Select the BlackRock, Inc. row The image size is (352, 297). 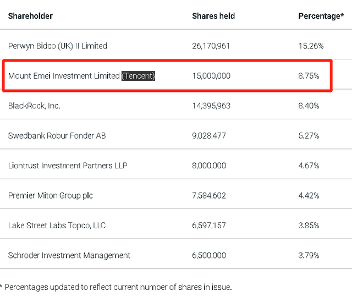[34, 106]
